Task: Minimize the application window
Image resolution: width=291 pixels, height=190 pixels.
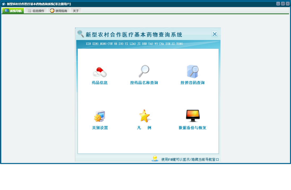Action: click(x=278, y=4)
